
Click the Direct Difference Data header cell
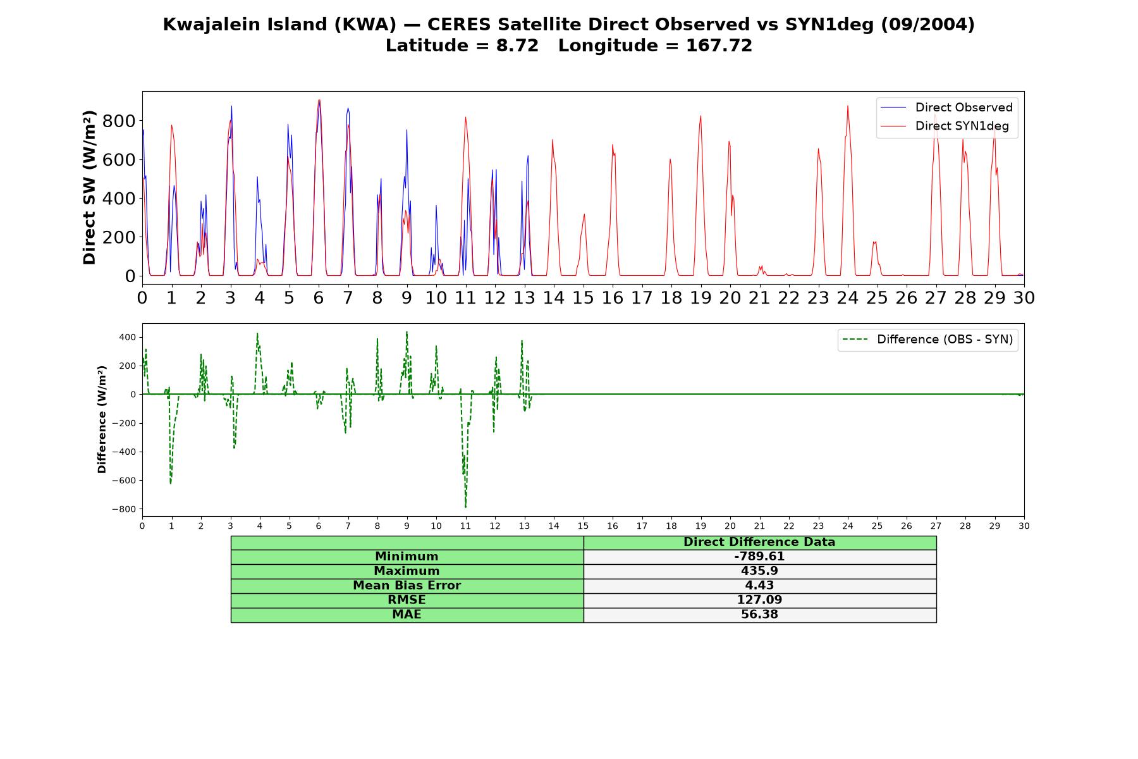(x=760, y=542)
